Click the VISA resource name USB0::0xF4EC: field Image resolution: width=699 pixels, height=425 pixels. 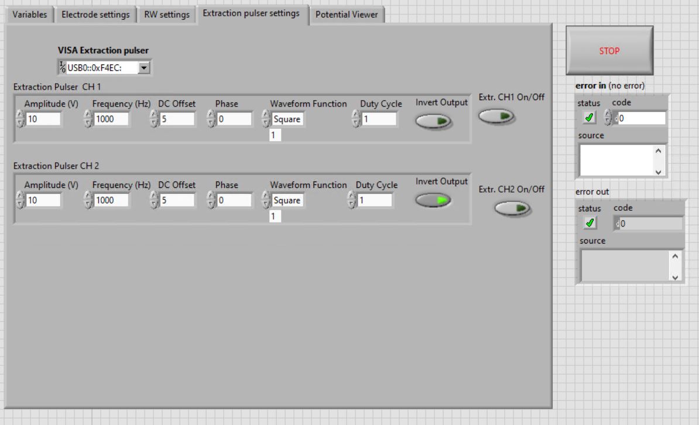point(102,68)
